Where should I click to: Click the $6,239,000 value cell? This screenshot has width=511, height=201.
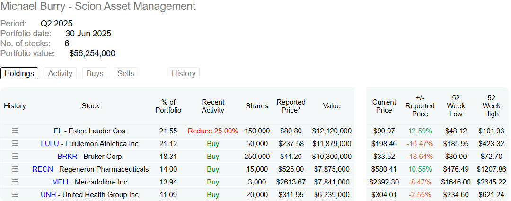332,195
